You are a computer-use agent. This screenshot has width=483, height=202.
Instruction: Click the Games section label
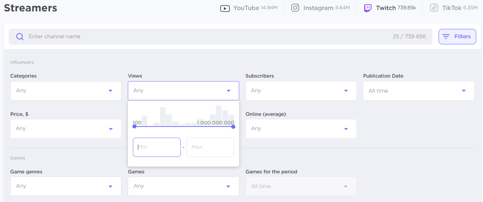pyautogui.click(x=18, y=158)
